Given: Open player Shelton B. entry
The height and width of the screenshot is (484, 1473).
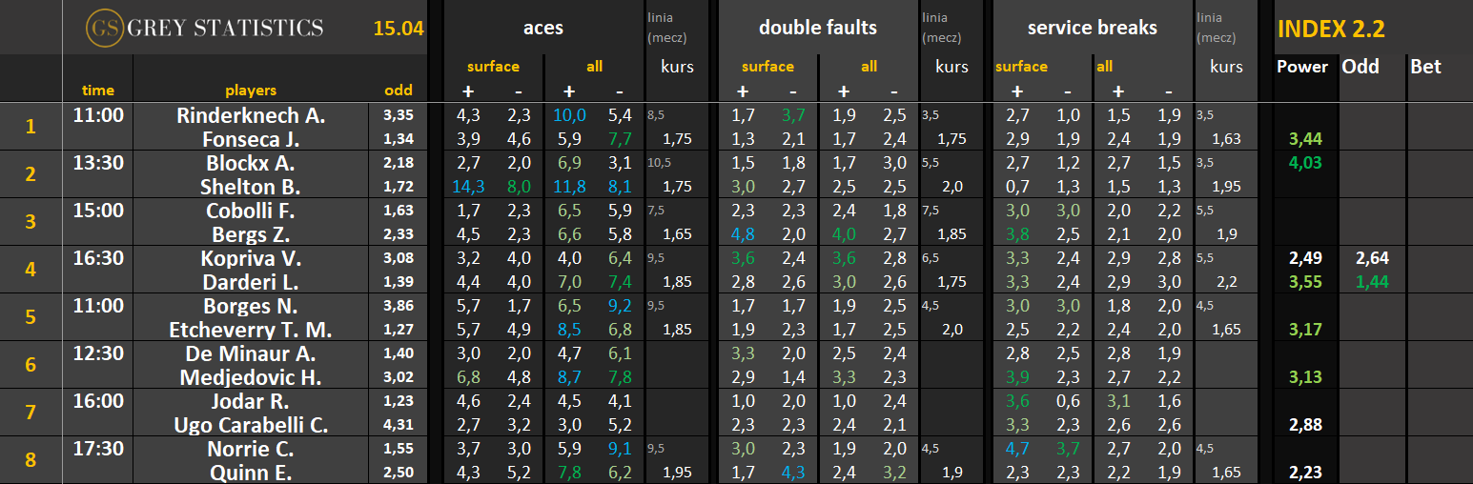Looking at the screenshot, I should pos(253,187).
